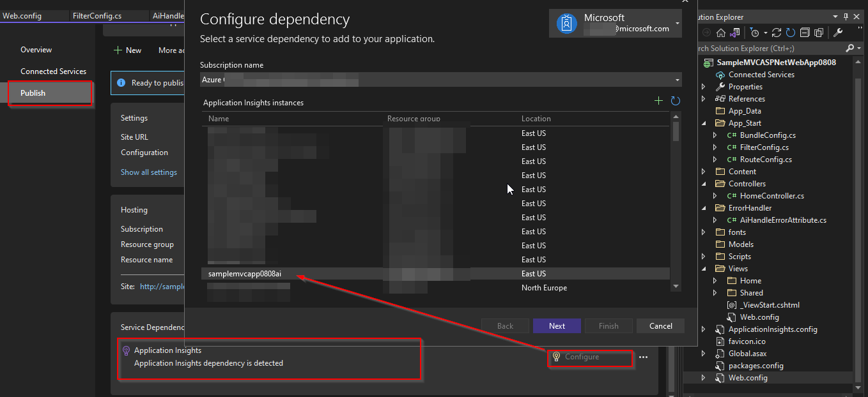Cancel the Configure dependency dialog

click(x=660, y=326)
